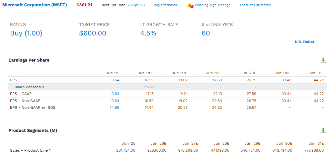Select EPS - GAAP Jun '25 value
The image size is (327, 153).
point(115,94)
